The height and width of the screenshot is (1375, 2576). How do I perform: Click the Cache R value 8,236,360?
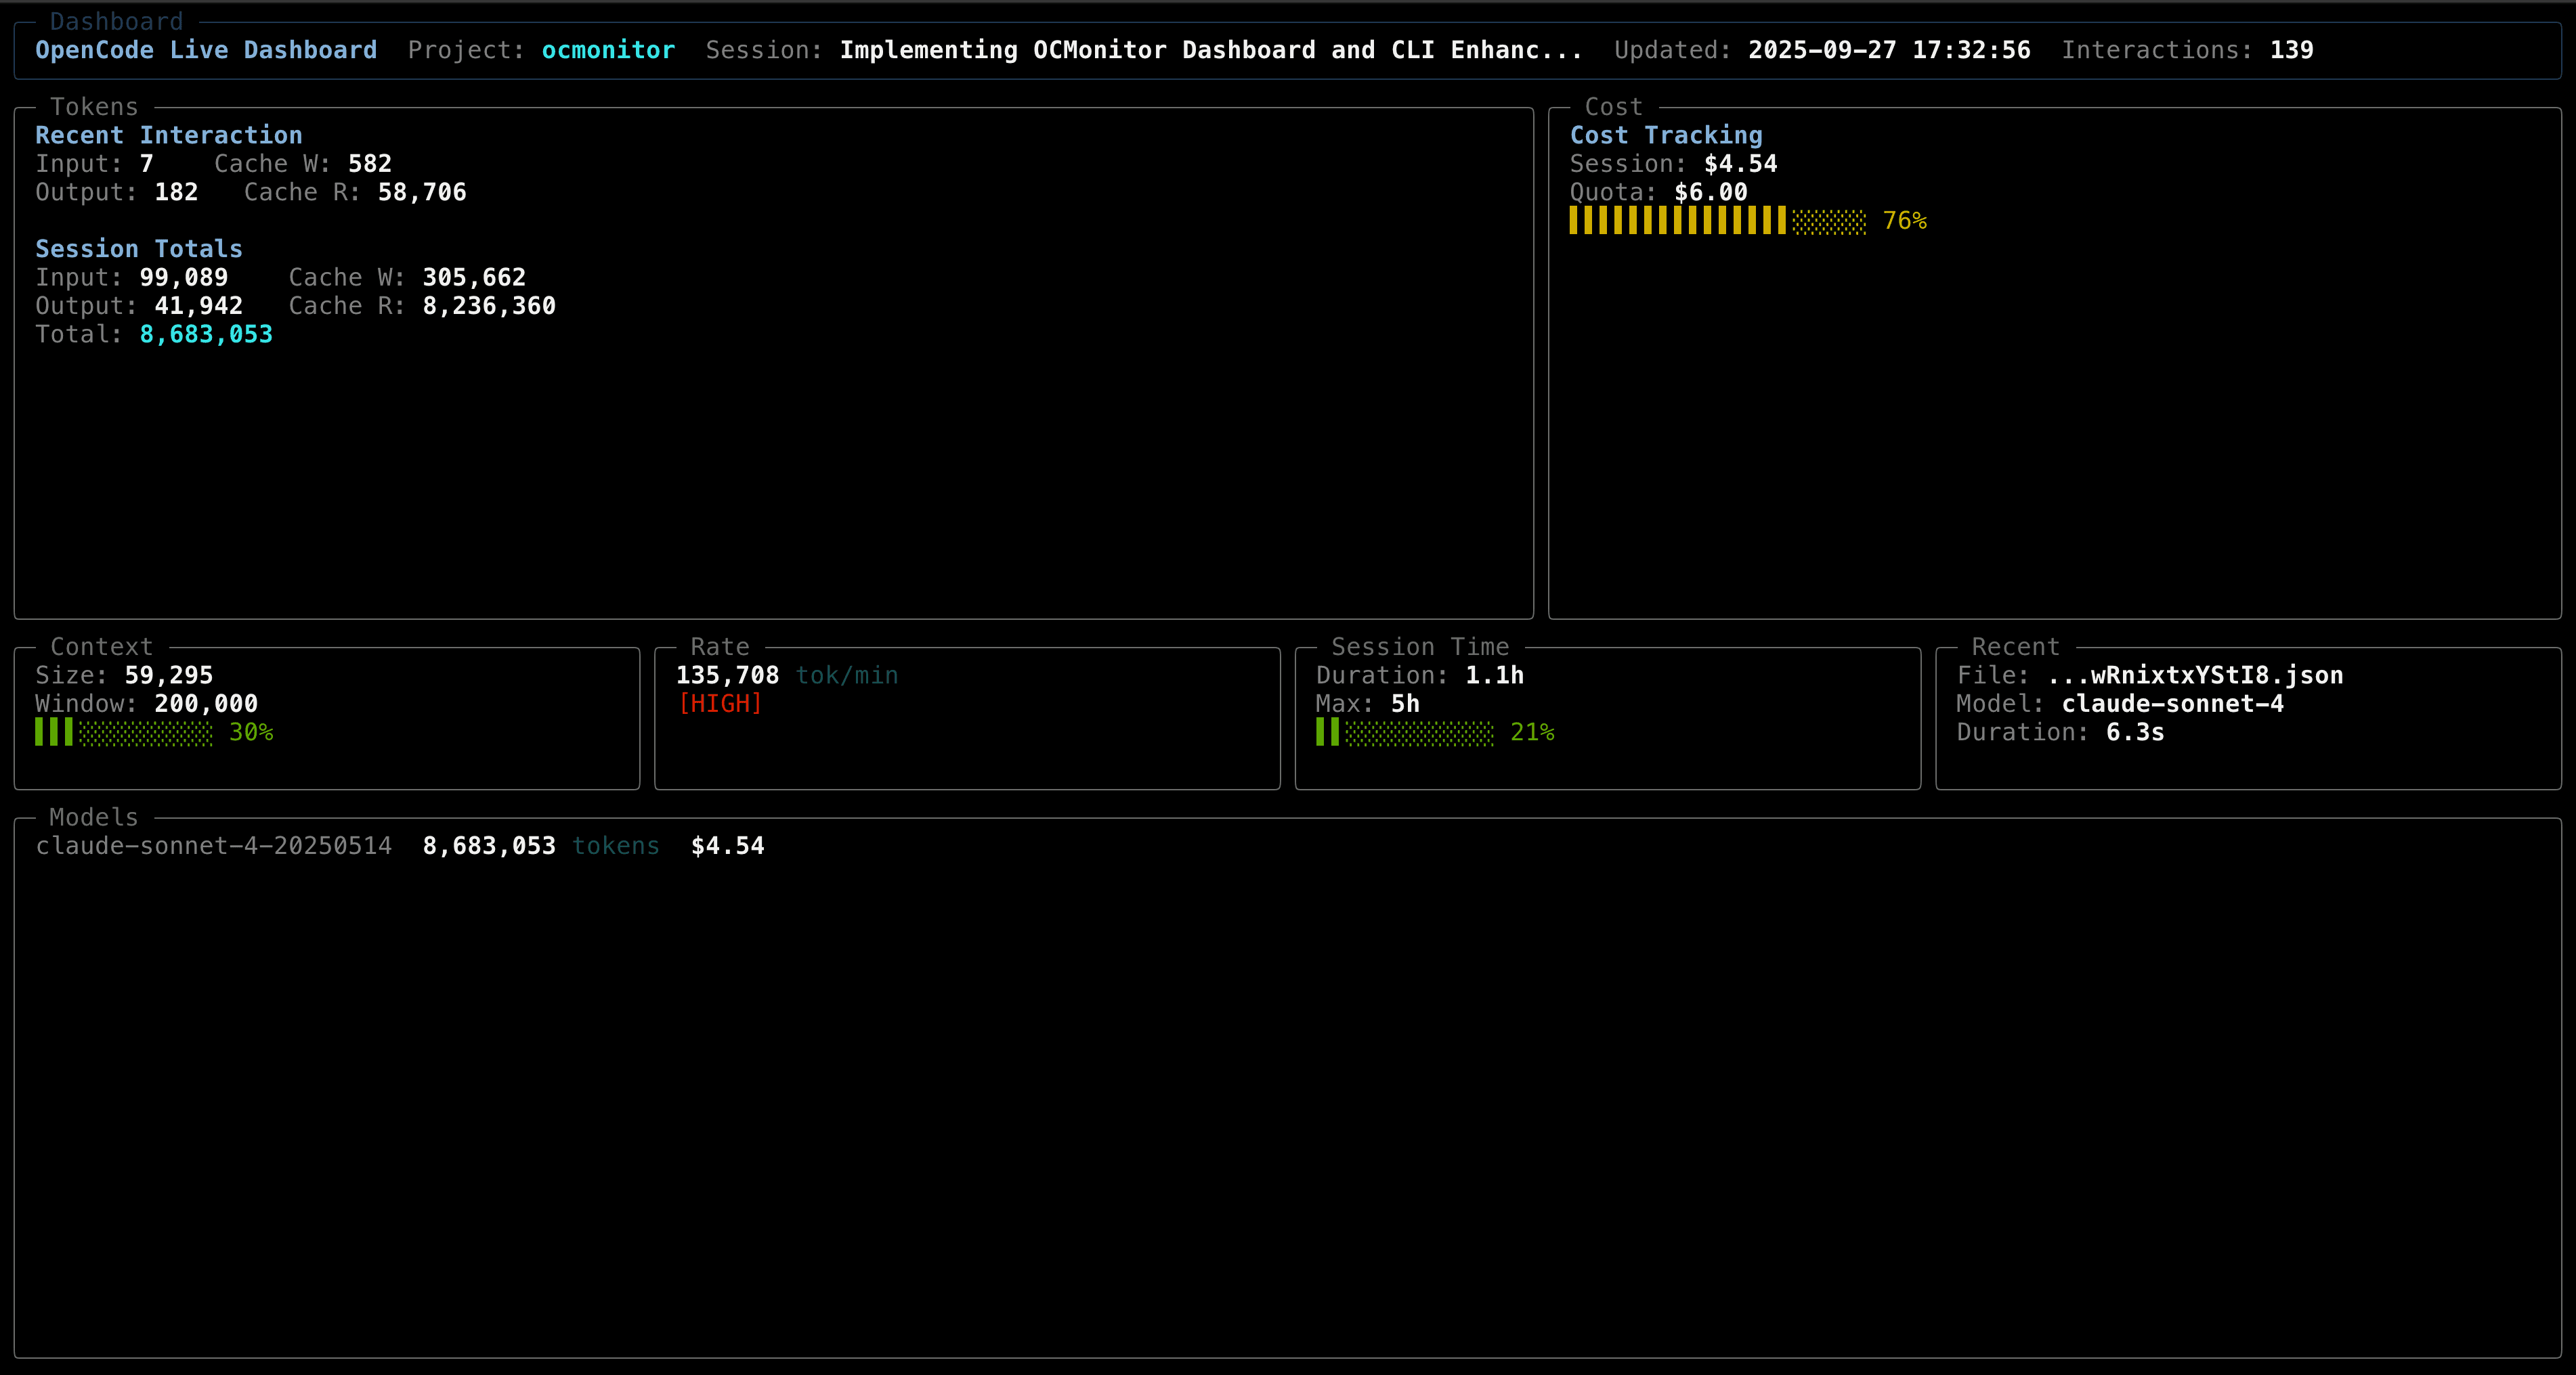(488, 306)
